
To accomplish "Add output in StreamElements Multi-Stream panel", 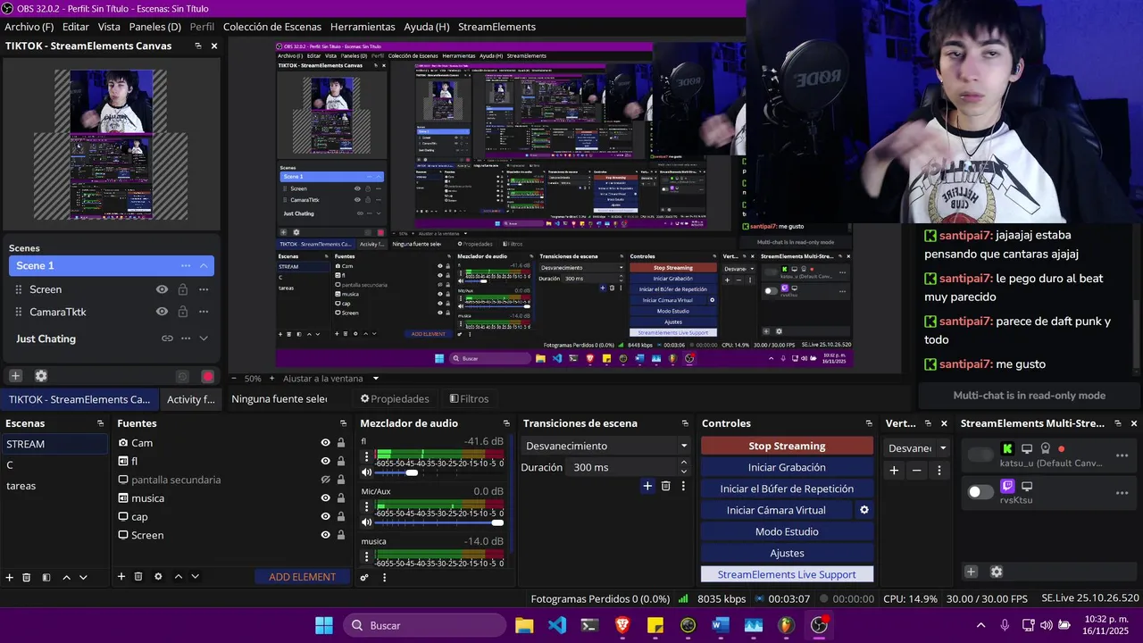I will [x=972, y=572].
